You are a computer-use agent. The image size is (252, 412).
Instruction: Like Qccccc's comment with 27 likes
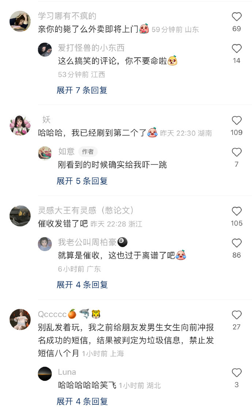pyautogui.click(x=237, y=315)
